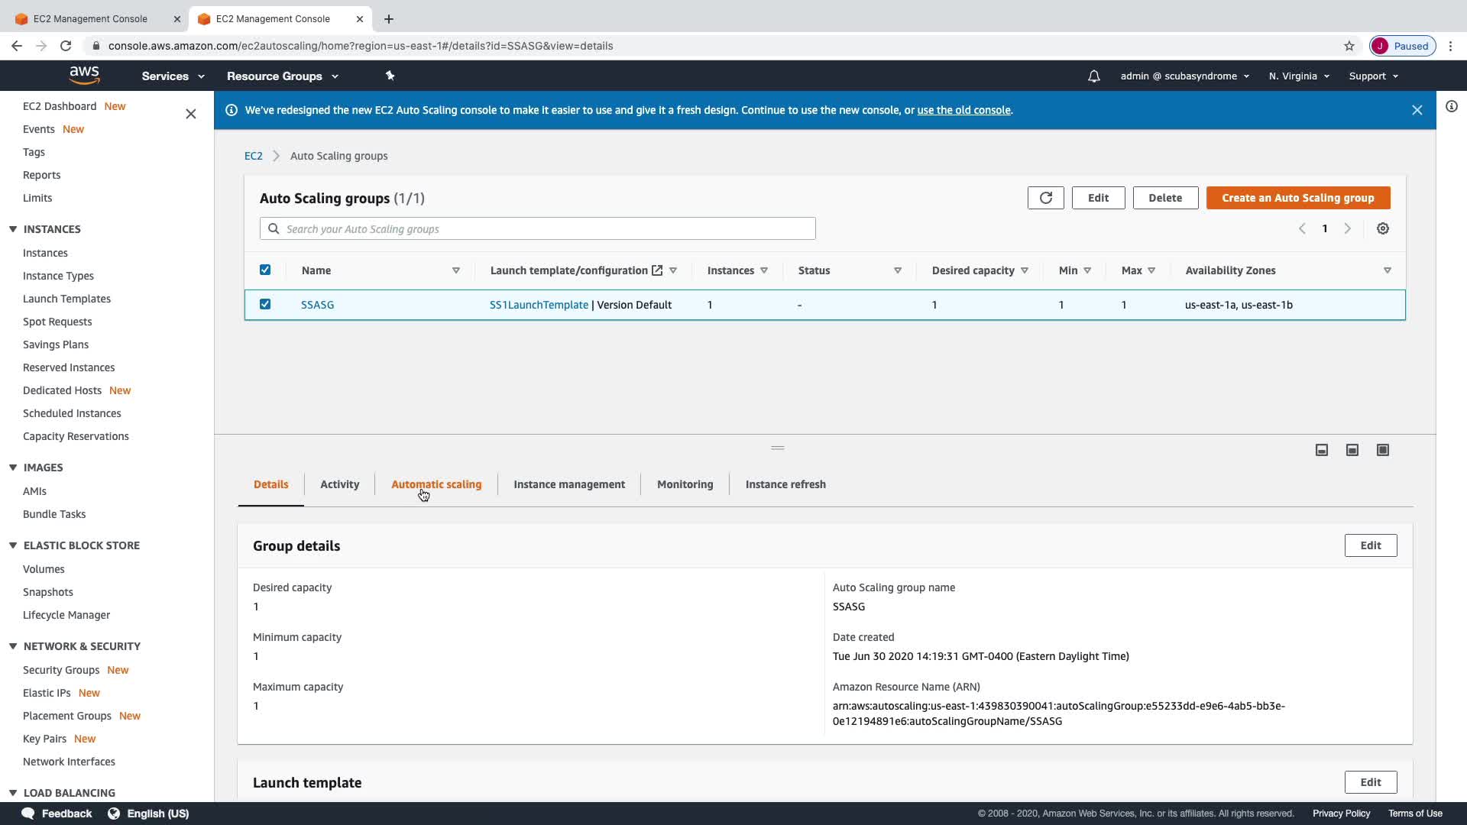1467x825 pixels.
Task: Open the Services dropdown menu
Action: coord(173,76)
